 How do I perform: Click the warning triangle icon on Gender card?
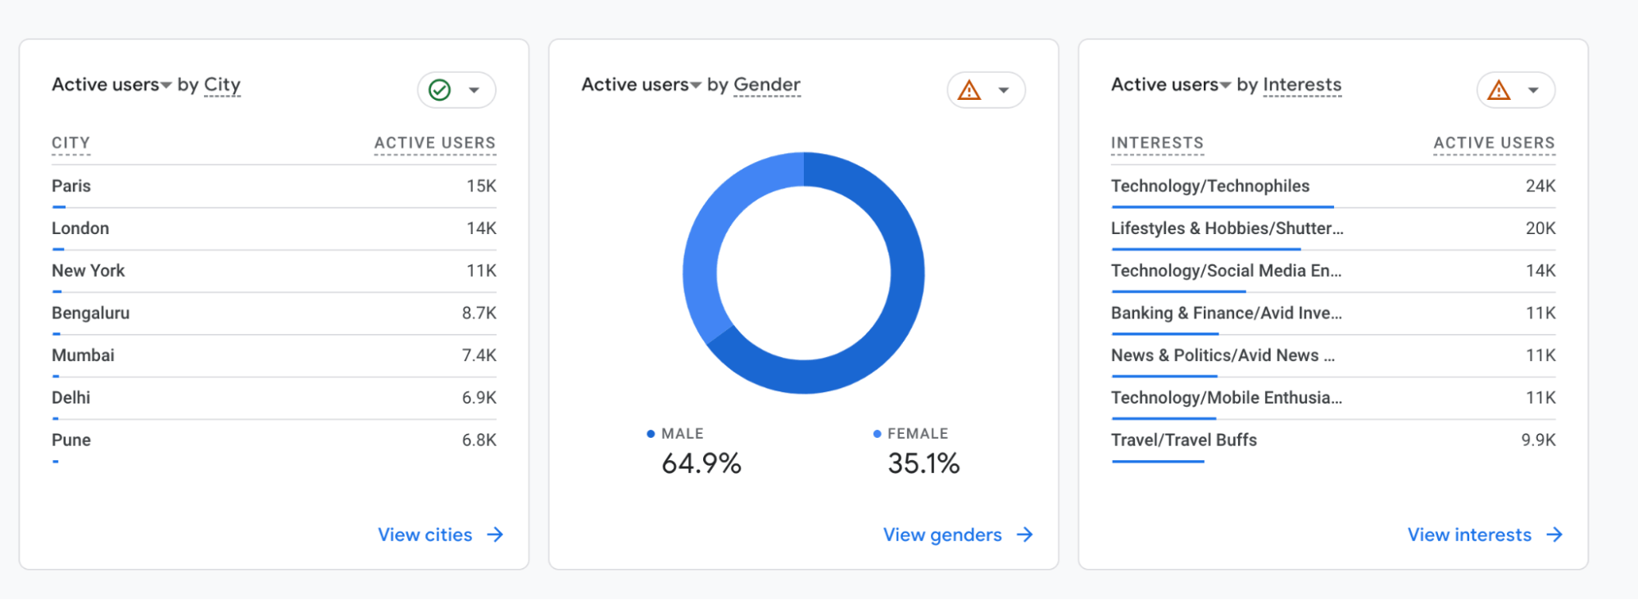970,90
